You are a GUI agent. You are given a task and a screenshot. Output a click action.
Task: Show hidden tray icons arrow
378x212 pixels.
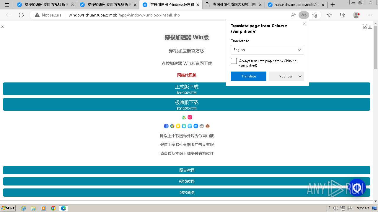pos(329,208)
